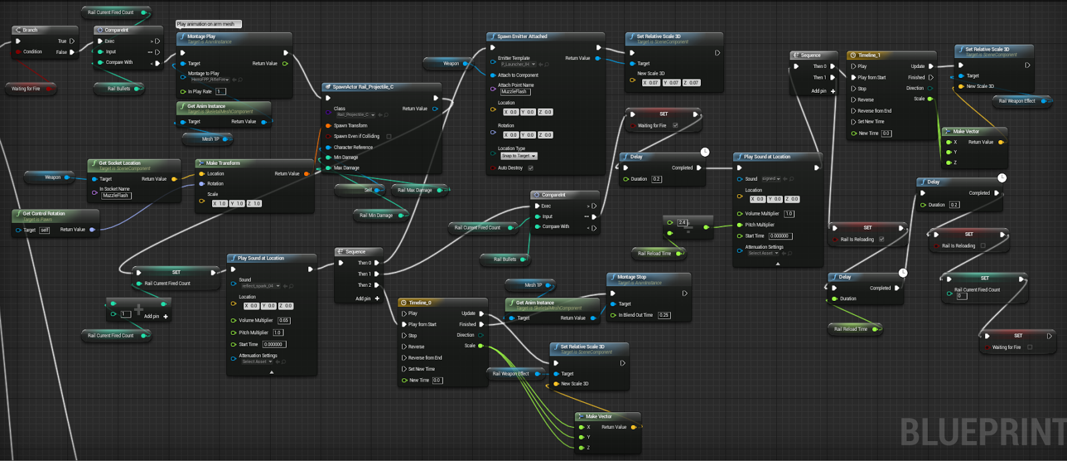Viewport: 1067px width, 461px height.
Task: Click the Timeline_0 node clock icon
Action: point(403,302)
